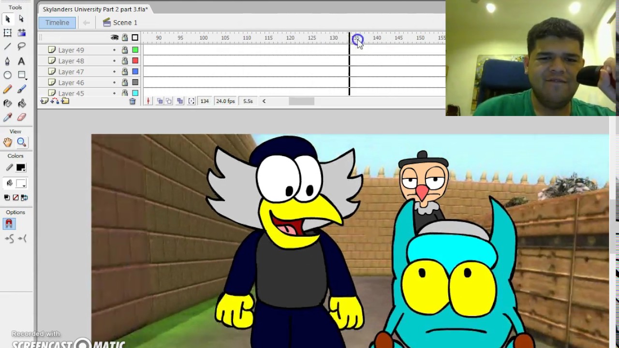Click the 5.5s elapsed time readout

[248, 101]
